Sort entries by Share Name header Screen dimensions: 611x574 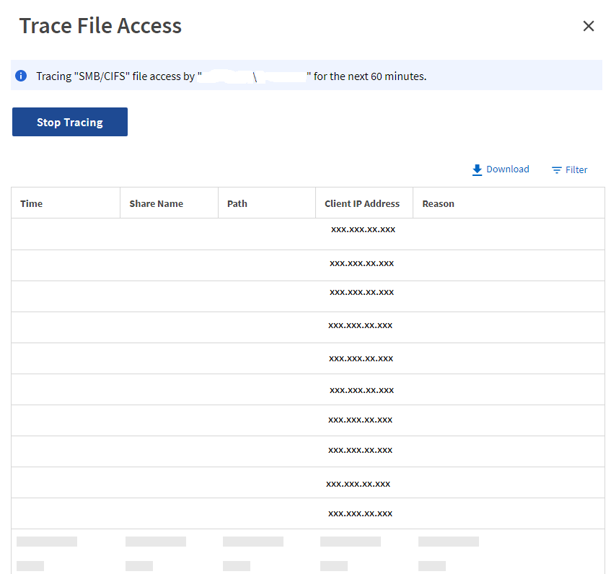tap(156, 203)
